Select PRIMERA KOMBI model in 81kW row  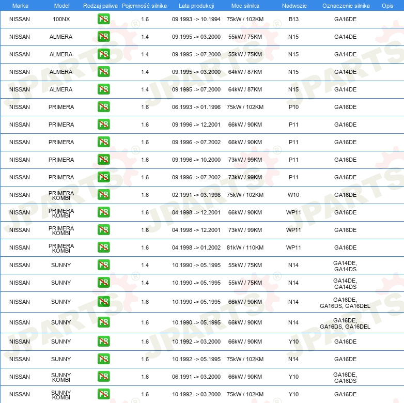point(61,248)
